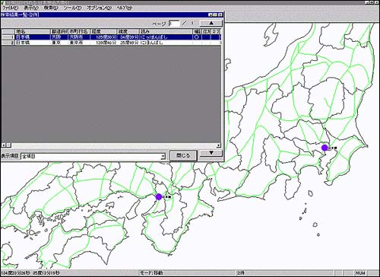Click the down-triangle next page button
Viewport: 380px width, 277px height.
(x=211, y=153)
